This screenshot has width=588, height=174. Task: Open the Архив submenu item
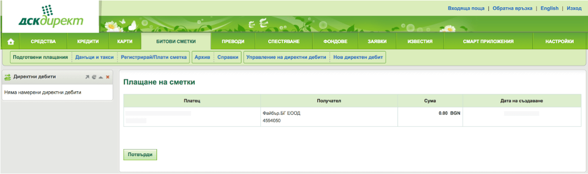tap(202, 58)
